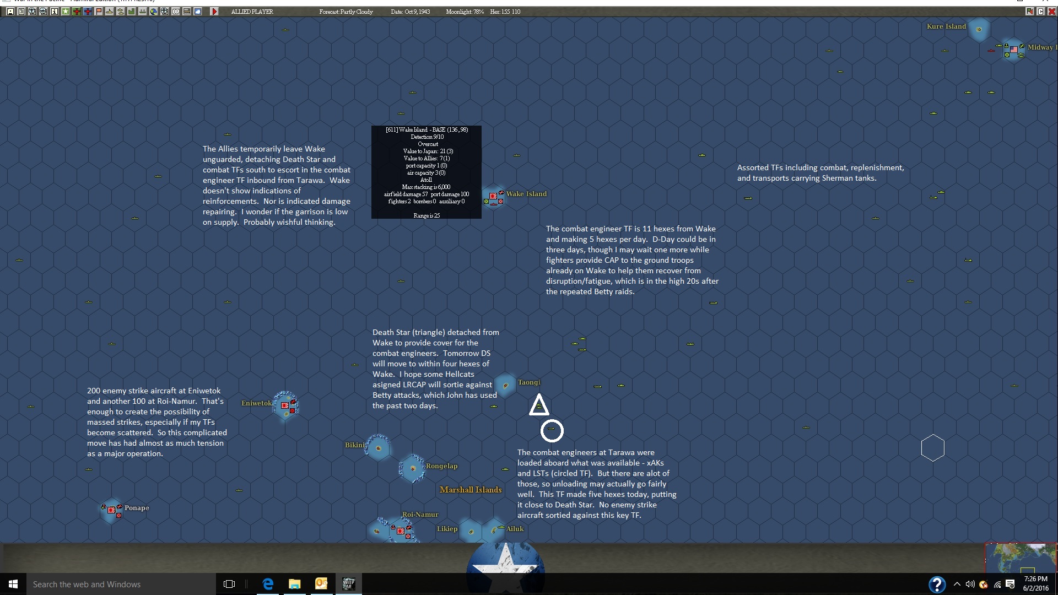Toggle the weather cloud overlay icon
The image size is (1058, 595).
click(x=198, y=12)
